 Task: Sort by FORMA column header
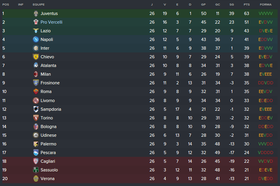coord(265,4)
